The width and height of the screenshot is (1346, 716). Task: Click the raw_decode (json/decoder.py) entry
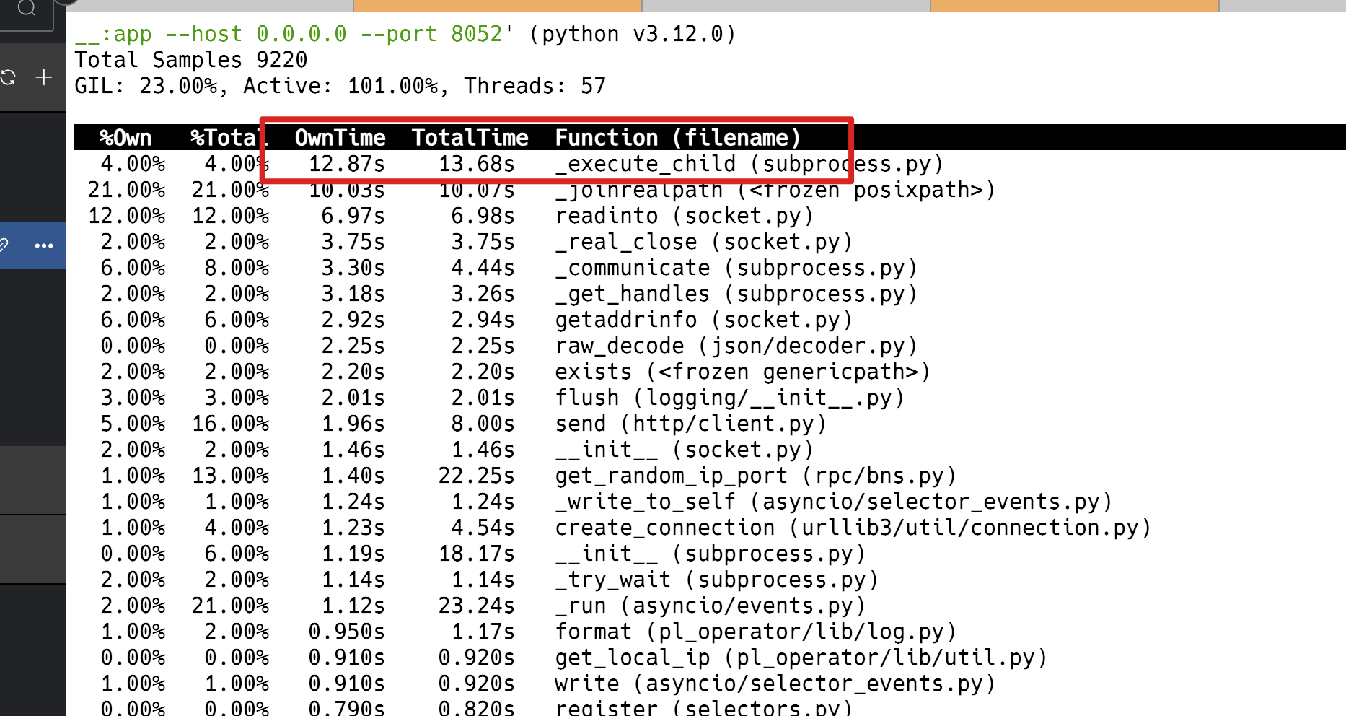coord(736,346)
